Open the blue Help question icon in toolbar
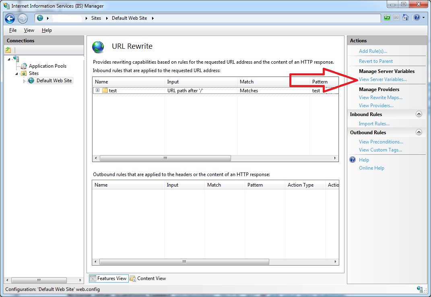 click(x=417, y=18)
